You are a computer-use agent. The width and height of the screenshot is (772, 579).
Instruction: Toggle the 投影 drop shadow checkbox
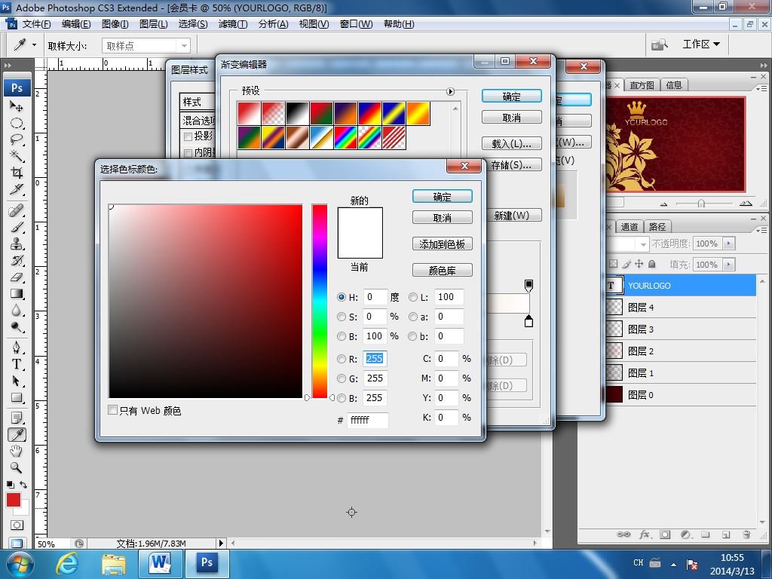(x=188, y=136)
